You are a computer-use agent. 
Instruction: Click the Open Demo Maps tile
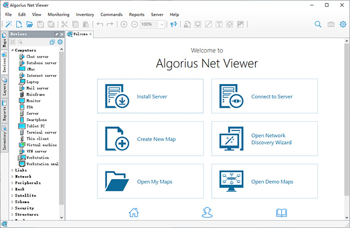pyautogui.click(x=264, y=181)
